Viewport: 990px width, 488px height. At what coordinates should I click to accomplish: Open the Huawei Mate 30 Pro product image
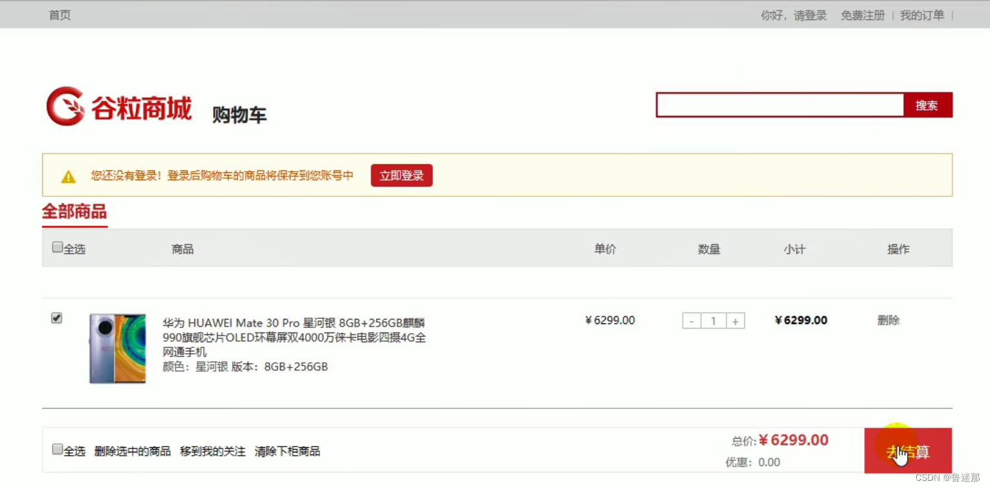(x=117, y=349)
